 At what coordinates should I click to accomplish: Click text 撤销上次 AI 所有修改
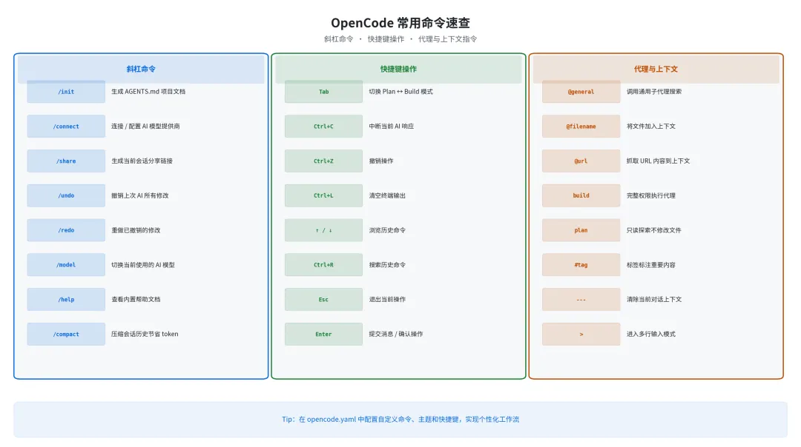(x=140, y=195)
